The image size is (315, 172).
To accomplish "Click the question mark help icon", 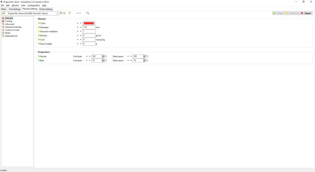I will (69, 13).
